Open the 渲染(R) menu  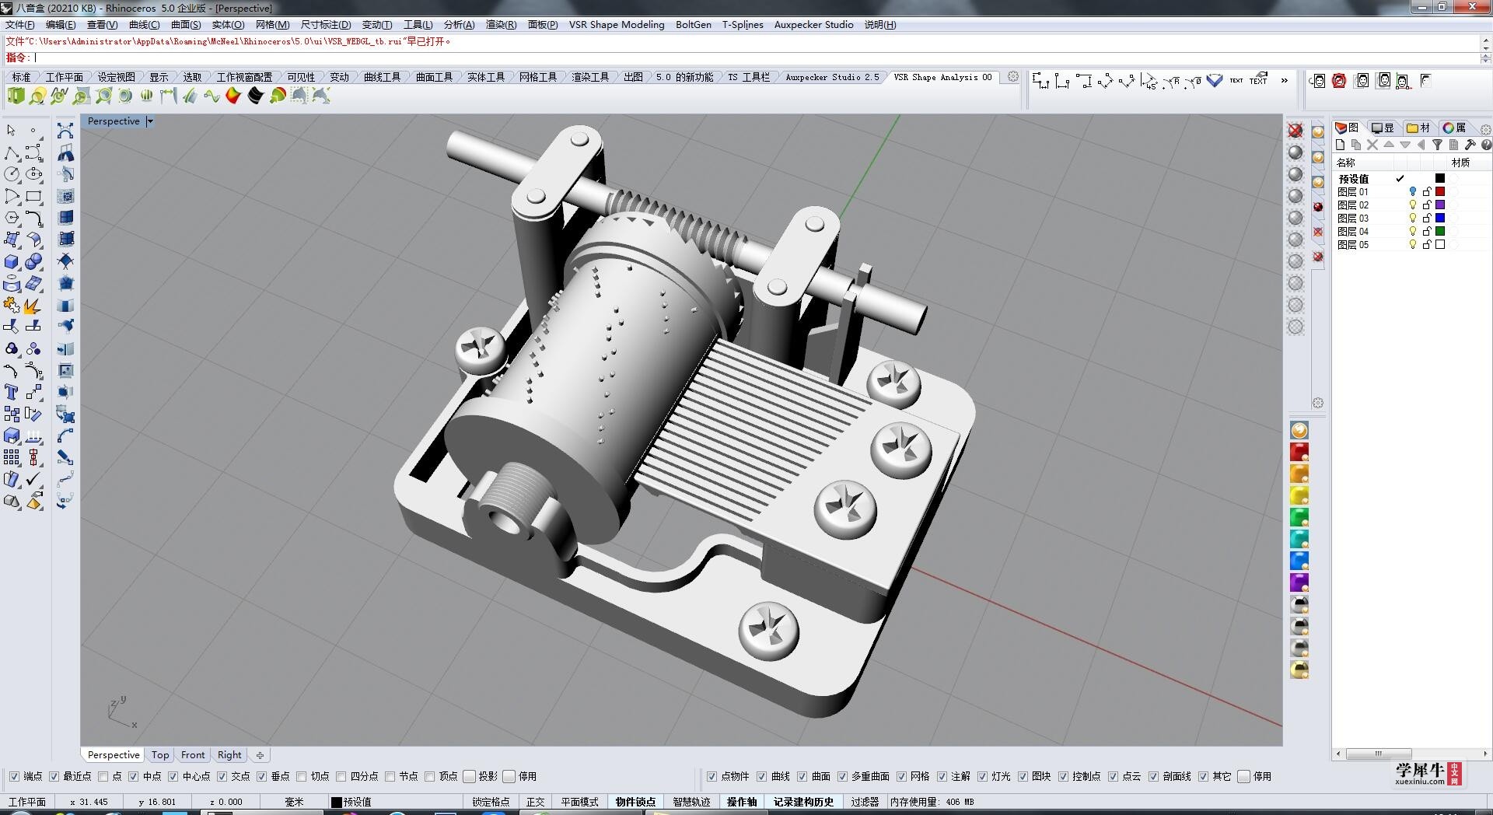pyautogui.click(x=501, y=24)
